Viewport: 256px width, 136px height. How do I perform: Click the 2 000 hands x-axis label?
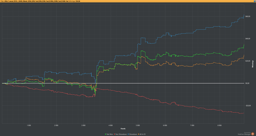[56, 125]
